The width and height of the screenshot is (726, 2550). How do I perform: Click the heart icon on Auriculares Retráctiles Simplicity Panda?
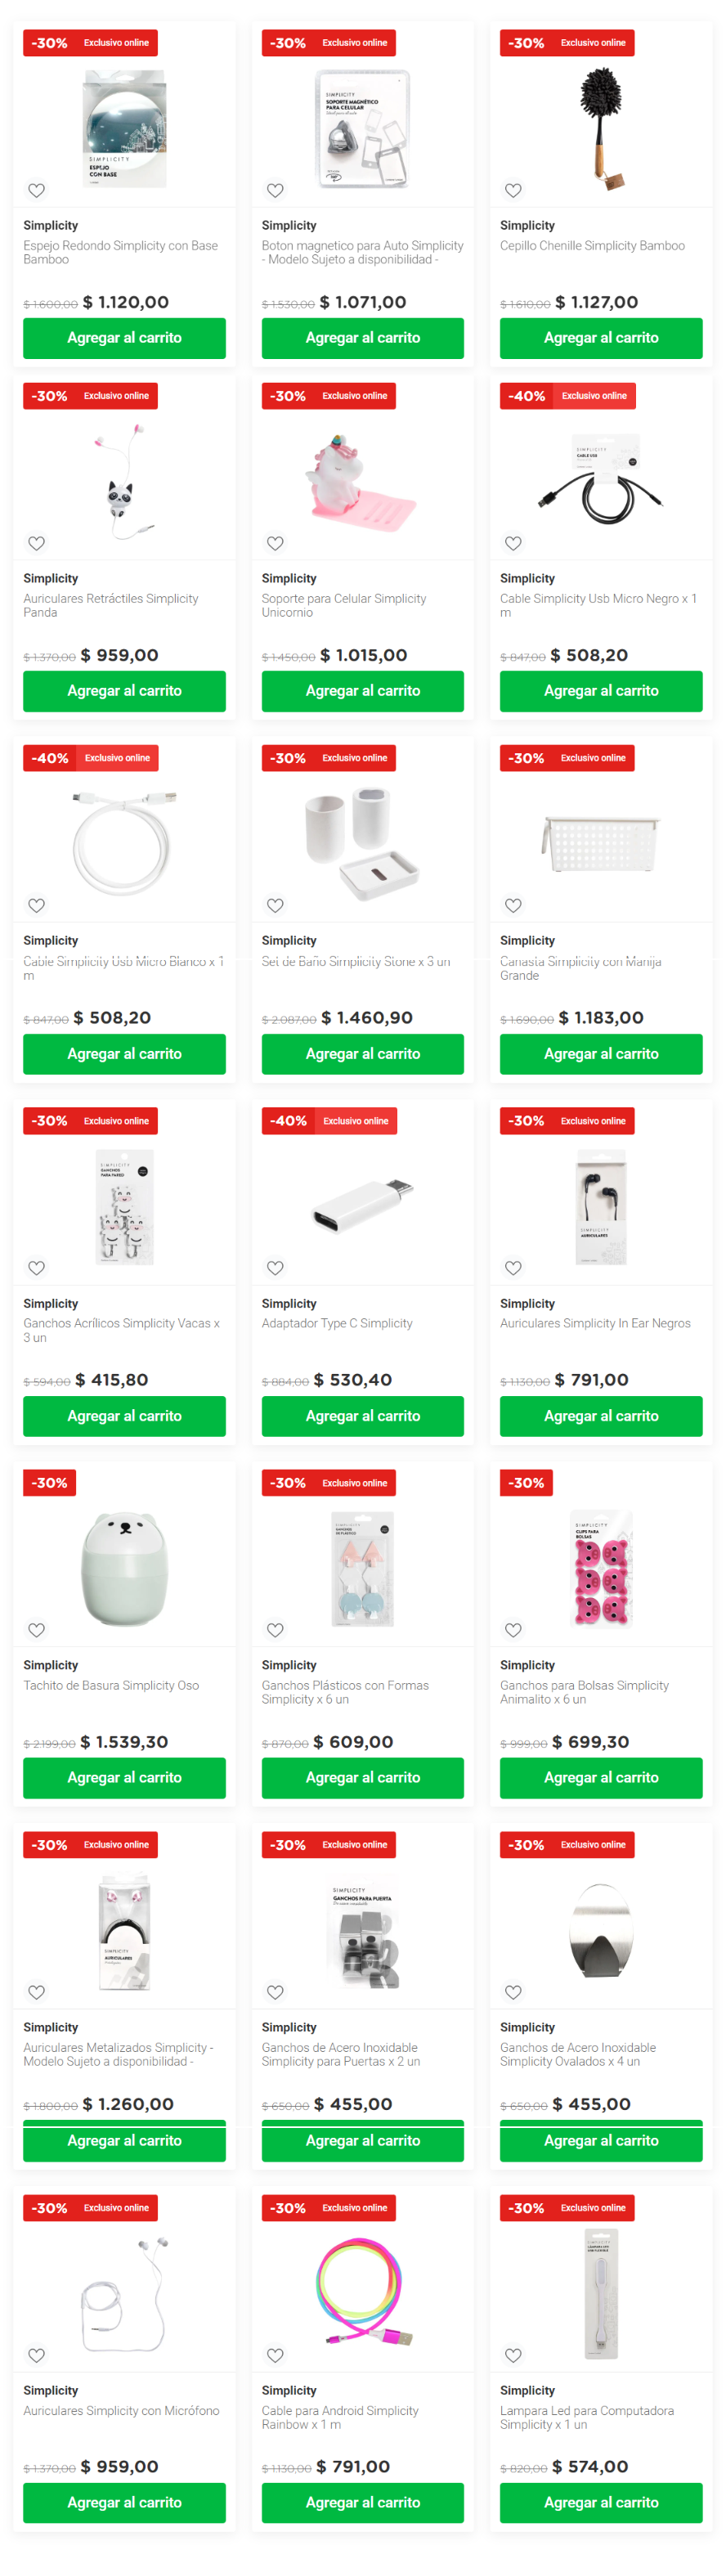coord(37,542)
